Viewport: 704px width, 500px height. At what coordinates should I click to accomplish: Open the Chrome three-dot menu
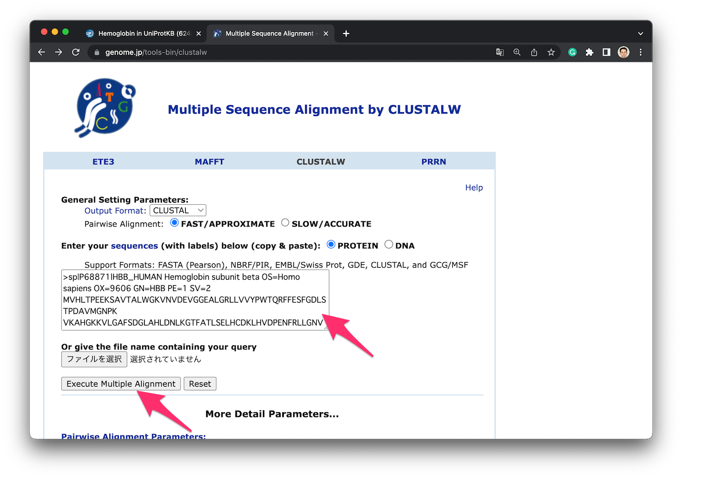tap(640, 52)
